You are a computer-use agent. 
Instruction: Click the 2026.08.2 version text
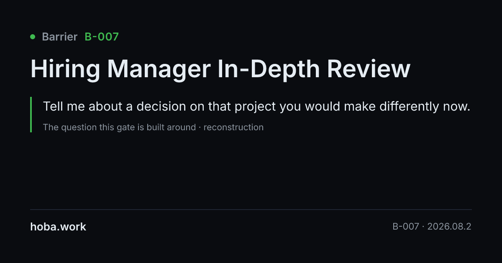[x=449, y=227]
